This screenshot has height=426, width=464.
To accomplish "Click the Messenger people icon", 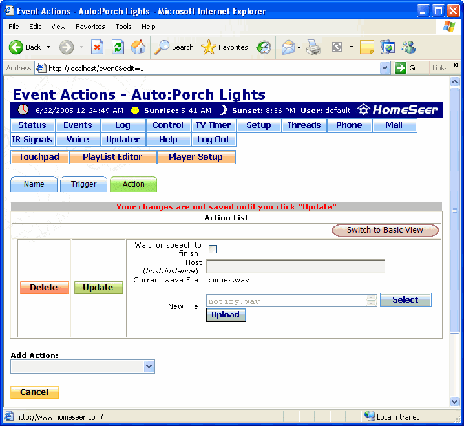I will [x=409, y=47].
